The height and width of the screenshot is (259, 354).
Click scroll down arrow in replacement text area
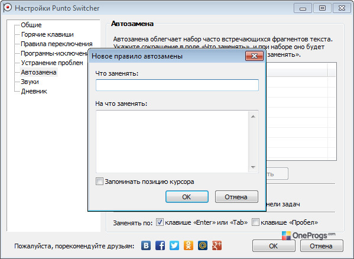(253, 167)
